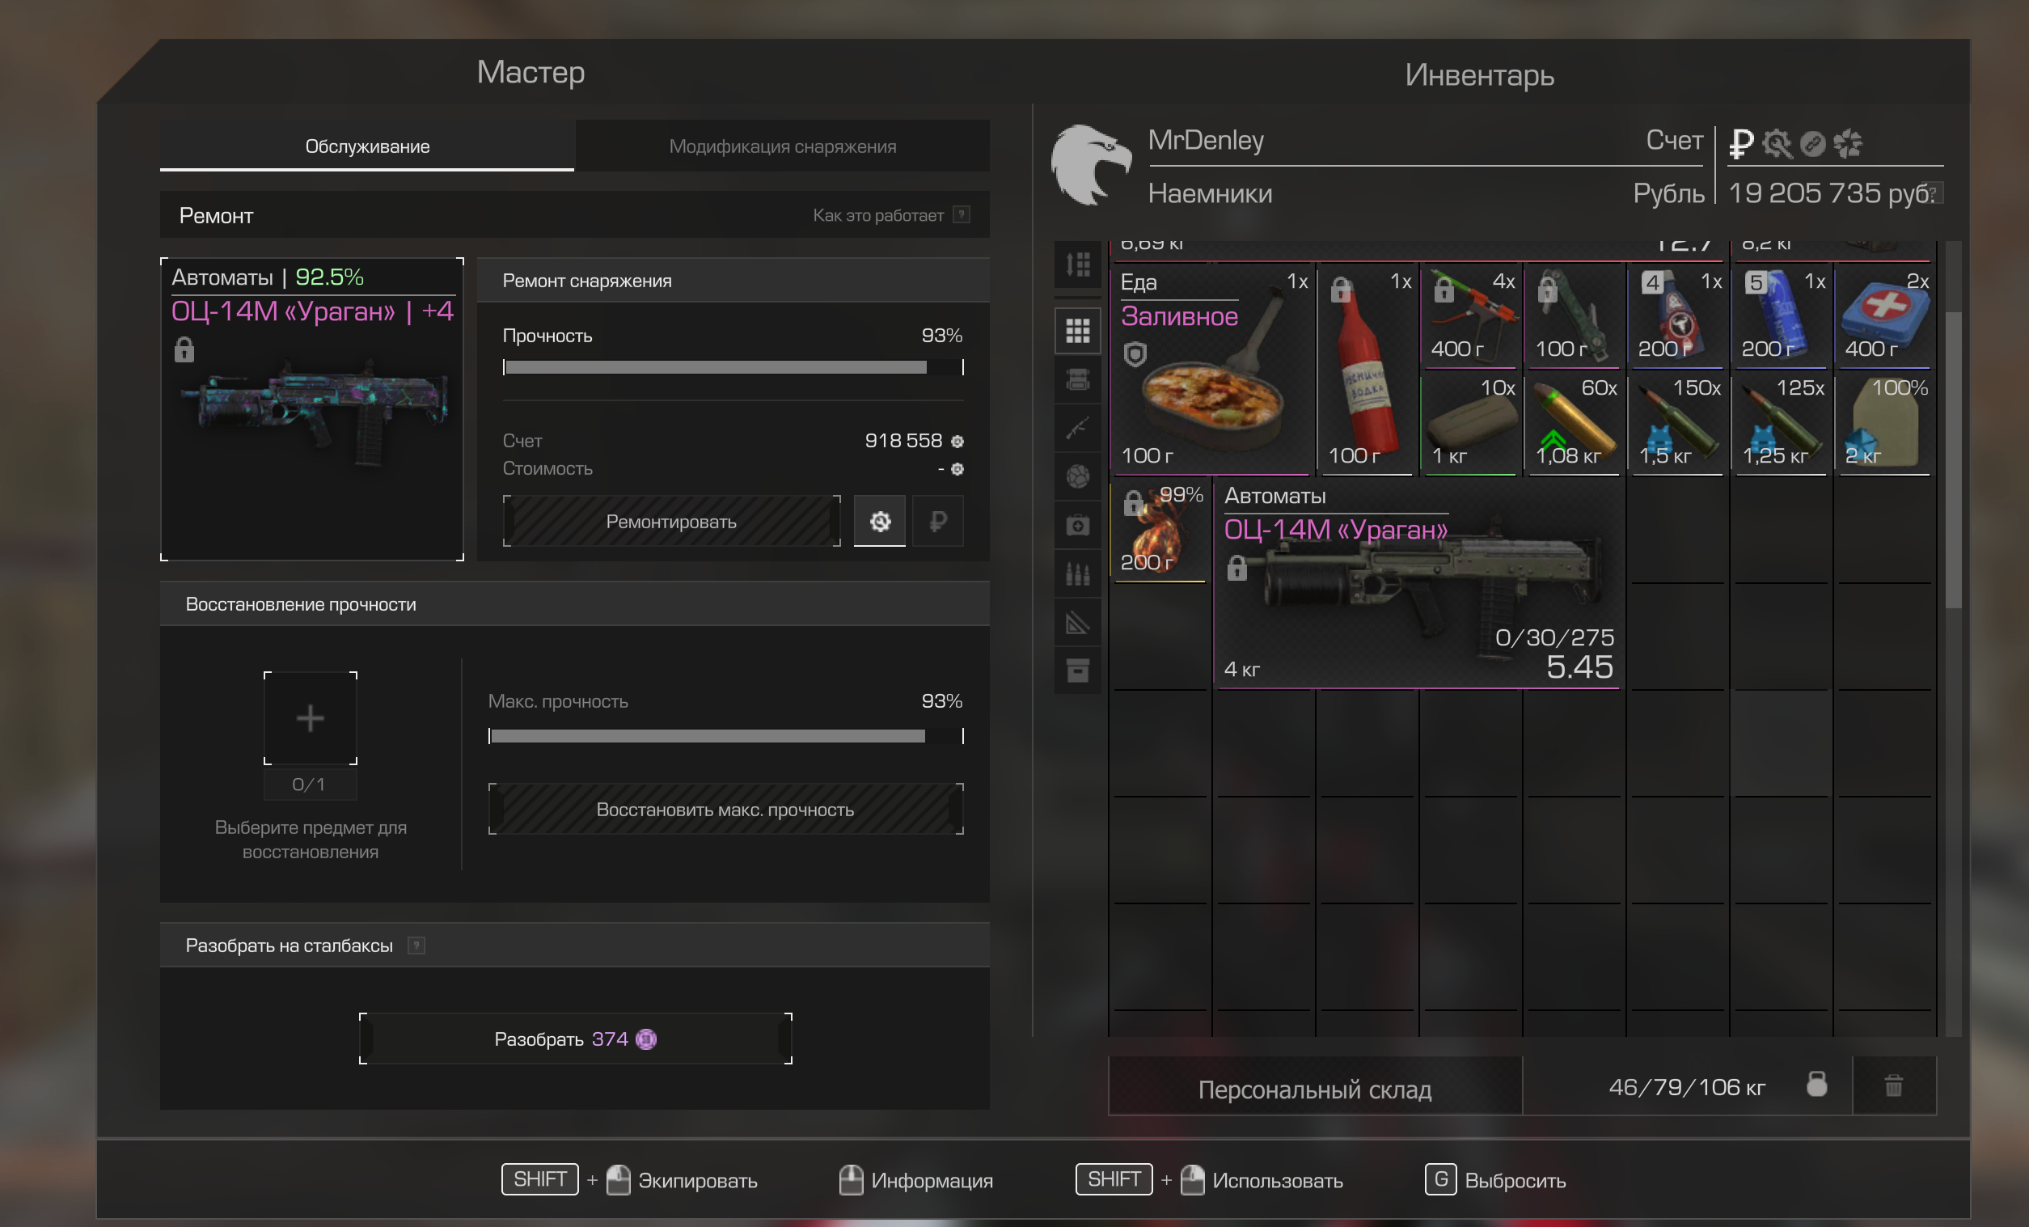Filter inventory by ammunition bullets icon

pyautogui.click(x=1077, y=574)
